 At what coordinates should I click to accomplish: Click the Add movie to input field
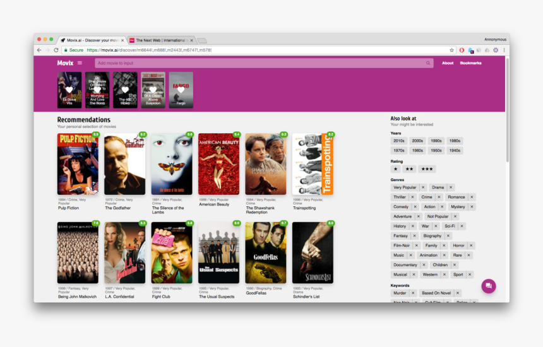tap(264, 63)
